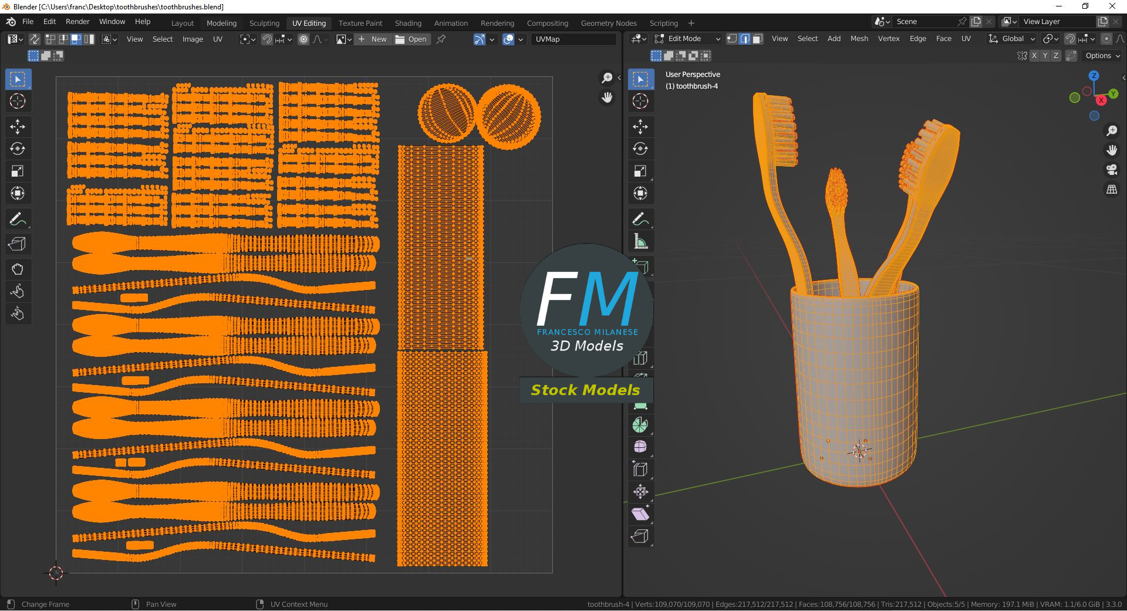Select the Relax sculpt tool in UV editor
The height and width of the screenshot is (611, 1127).
(18, 292)
